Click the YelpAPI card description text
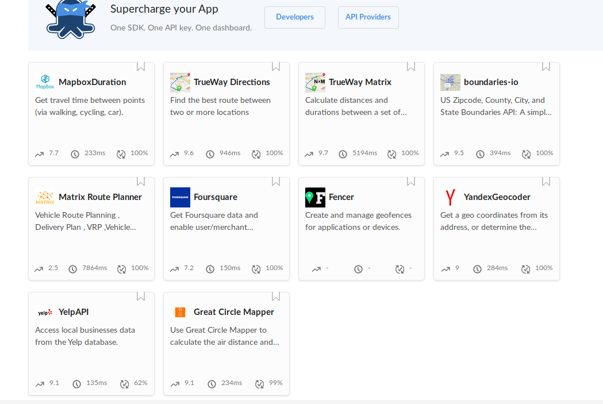Image resolution: width=603 pixels, height=404 pixels. (x=85, y=336)
